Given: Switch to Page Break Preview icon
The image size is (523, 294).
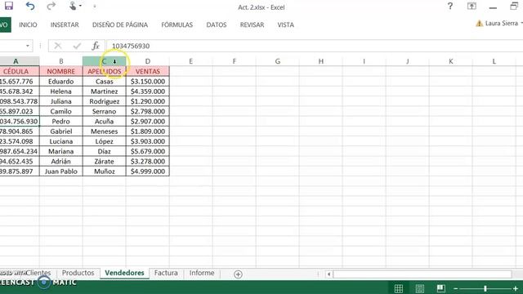Looking at the screenshot, I should coord(441,288).
